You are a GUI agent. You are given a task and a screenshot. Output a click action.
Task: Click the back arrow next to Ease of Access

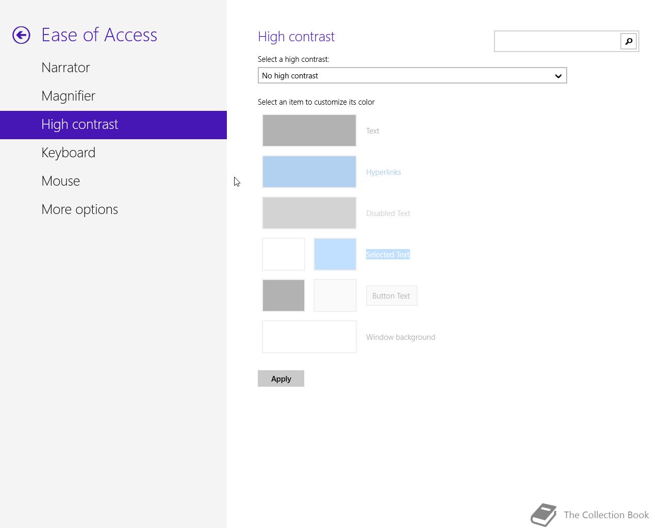click(x=22, y=35)
